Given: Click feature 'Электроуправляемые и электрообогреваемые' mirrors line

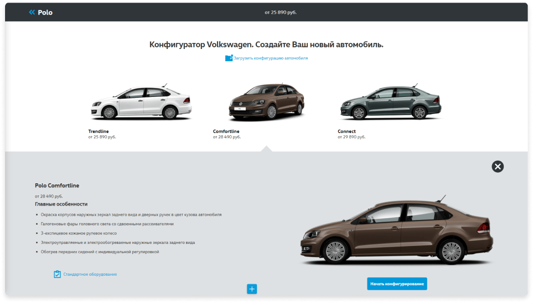Looking at the screenshot, I should 118,243.
